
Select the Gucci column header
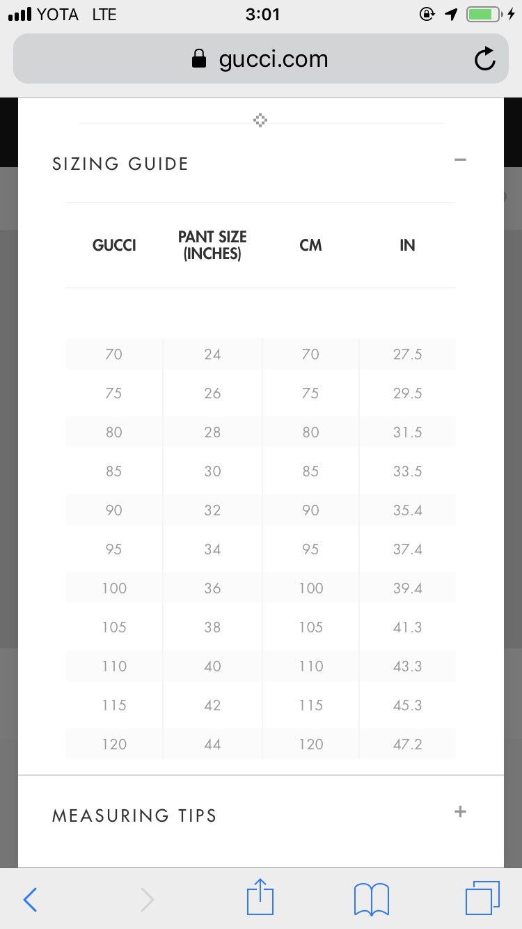pyautogui.click(x=113, y=245)
